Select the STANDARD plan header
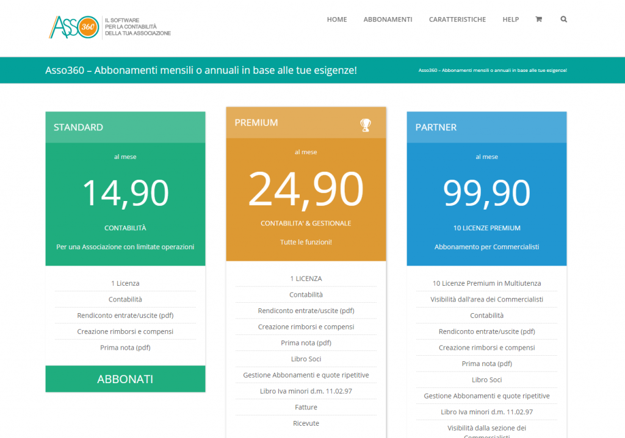This screenshot has height=438, width=625. [x=125, y=127]
